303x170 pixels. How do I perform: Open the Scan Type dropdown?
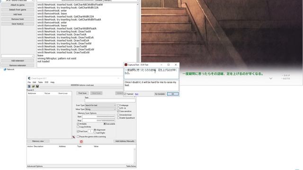tap(100, 105)
